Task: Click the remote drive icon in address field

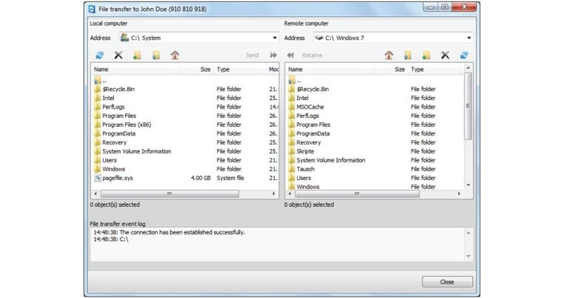Action: pyautogui.click(x=319, y=37)
